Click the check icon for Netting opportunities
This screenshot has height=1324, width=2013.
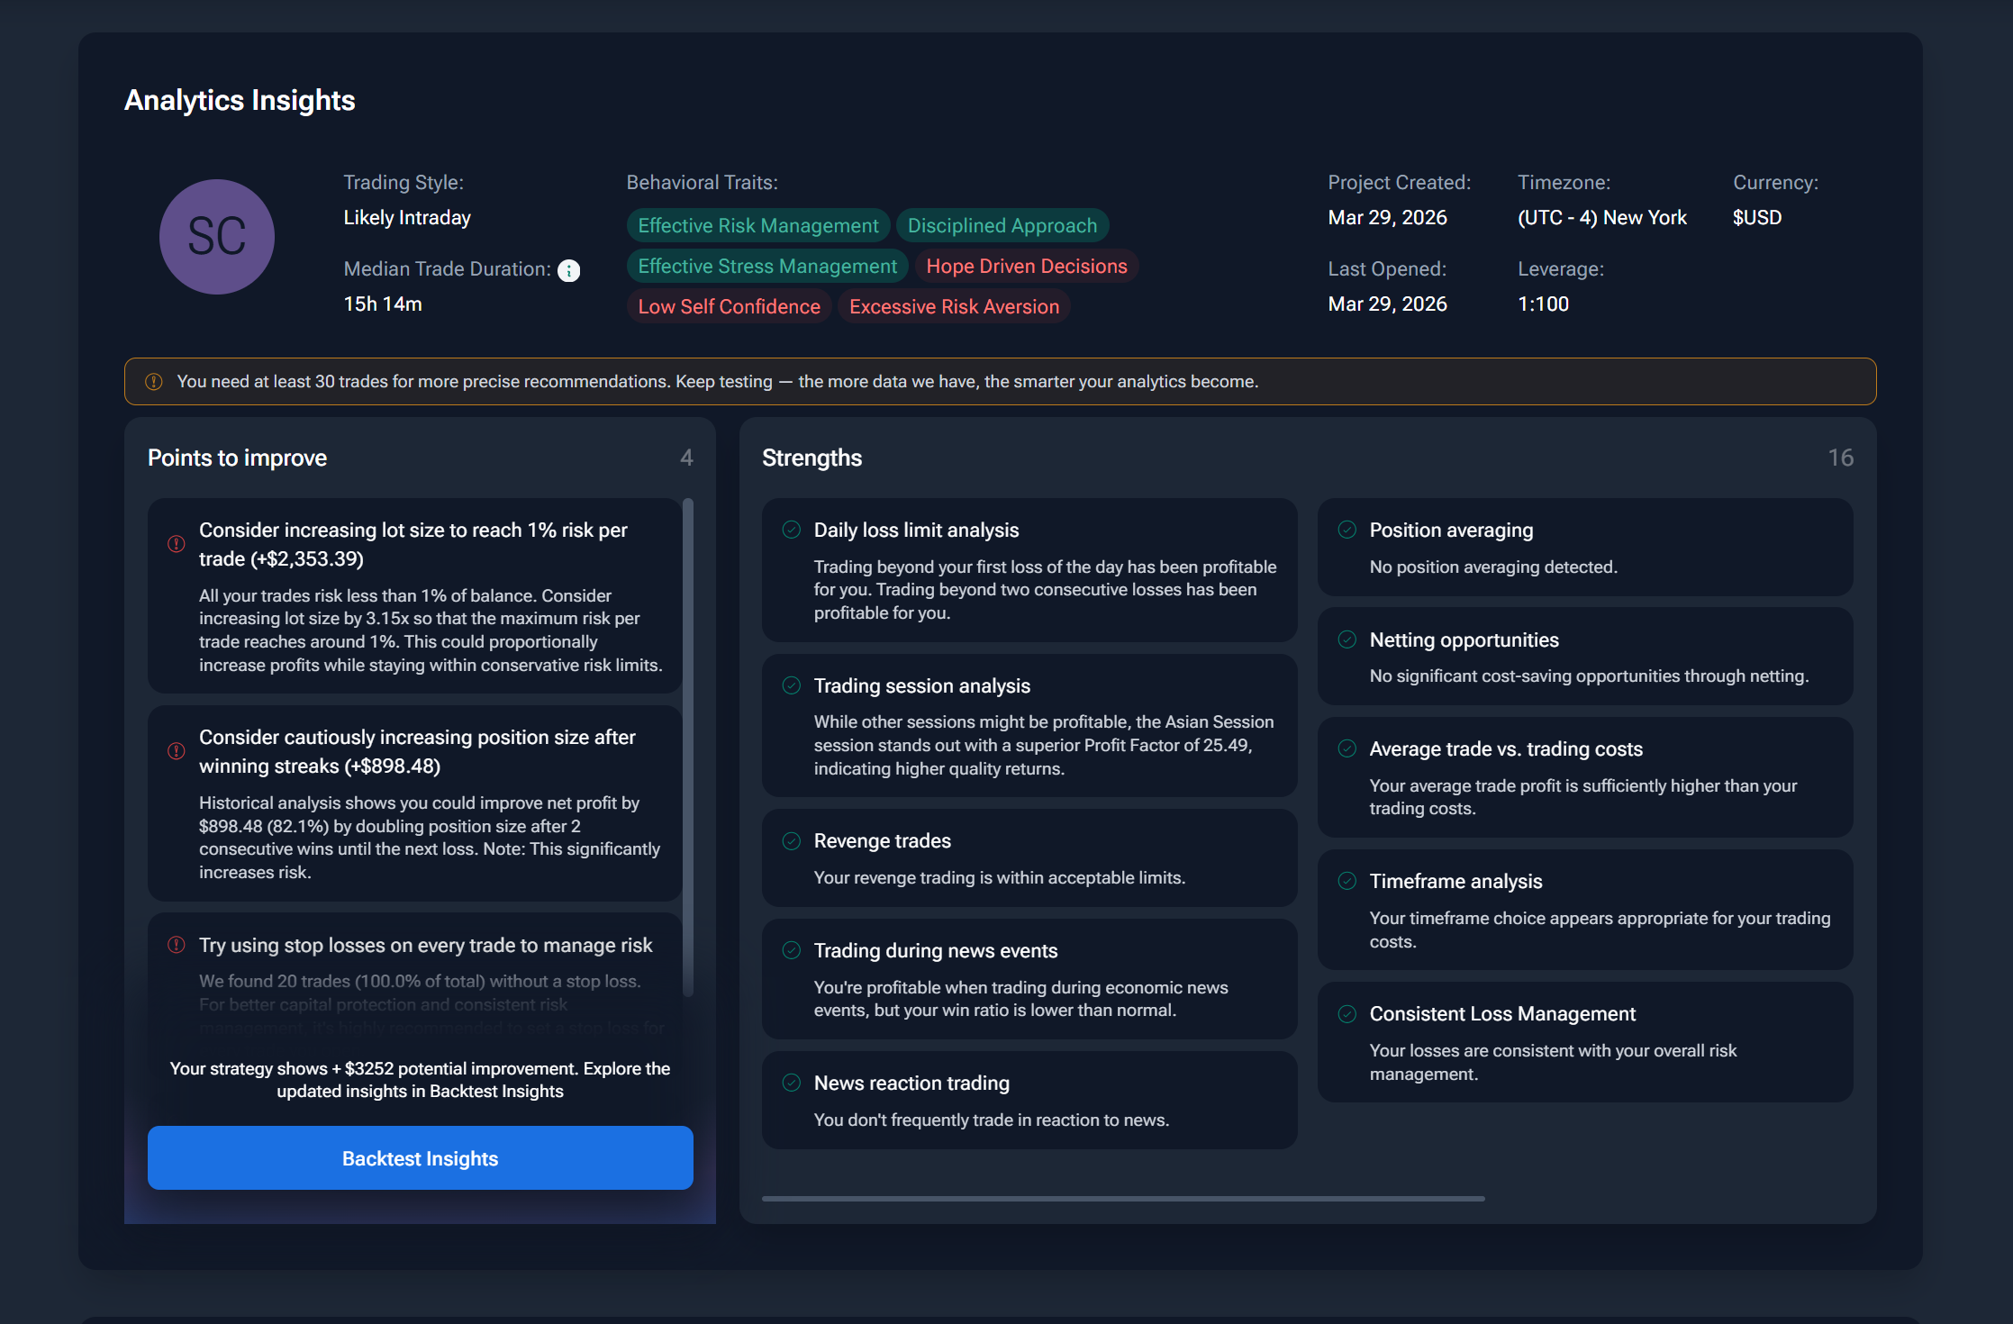[1347, 639]
